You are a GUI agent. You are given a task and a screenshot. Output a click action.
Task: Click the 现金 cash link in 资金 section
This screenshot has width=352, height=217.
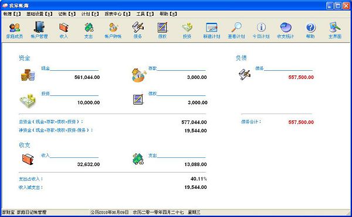45,68
